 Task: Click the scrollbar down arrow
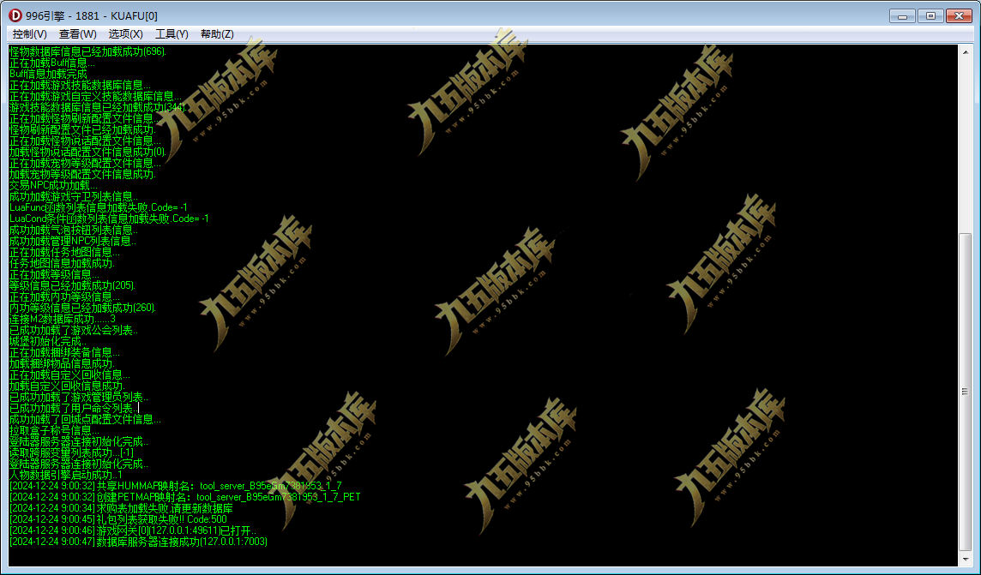(x=966, y=558)
